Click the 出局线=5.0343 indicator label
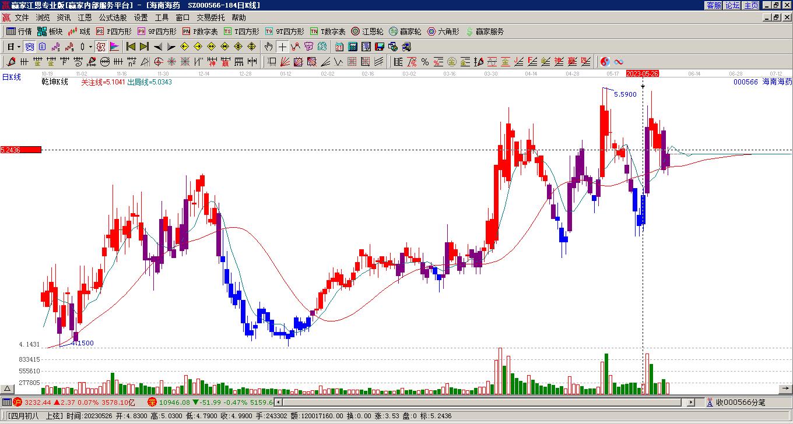Viewport: 793px width, 424px height. (149, 82)
